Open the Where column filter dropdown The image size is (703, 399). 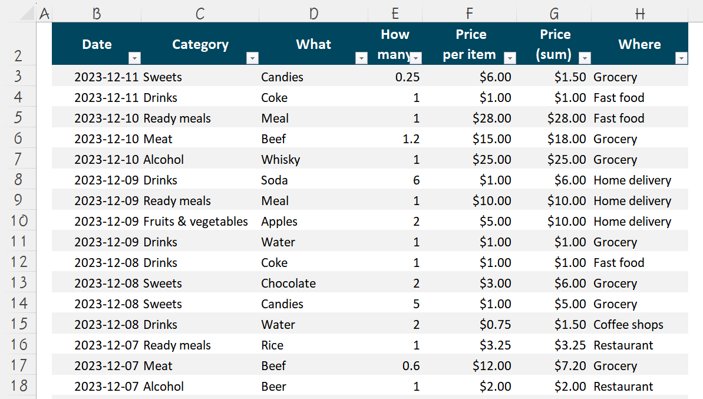(681, 58)
